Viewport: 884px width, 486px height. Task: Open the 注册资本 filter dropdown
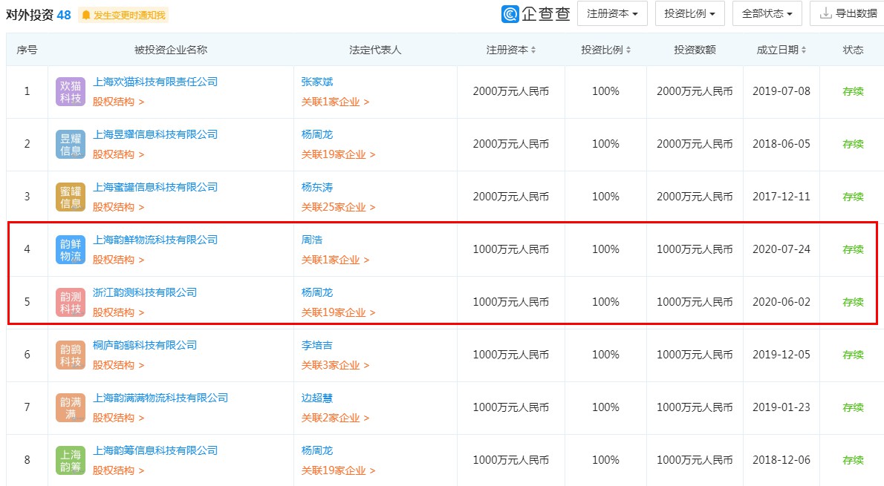tap(612, 13)
